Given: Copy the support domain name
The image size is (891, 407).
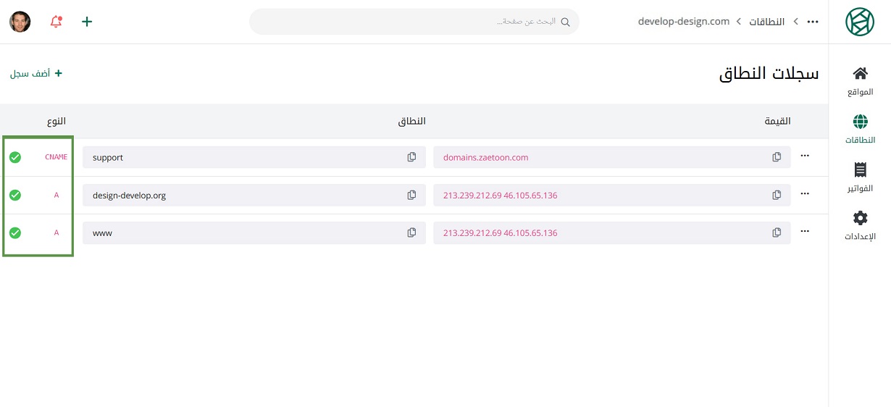Looking at the screenshot, I should coord(411,157).
